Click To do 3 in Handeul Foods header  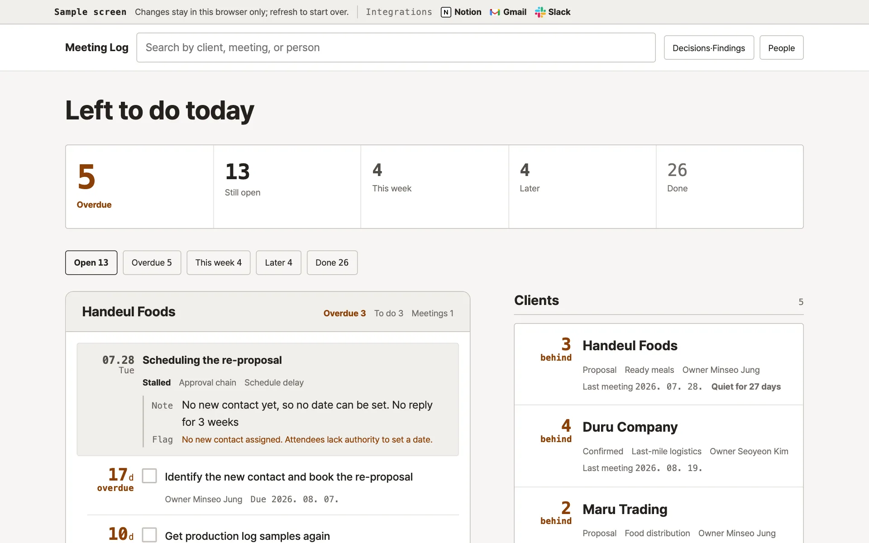click(388, 313)
